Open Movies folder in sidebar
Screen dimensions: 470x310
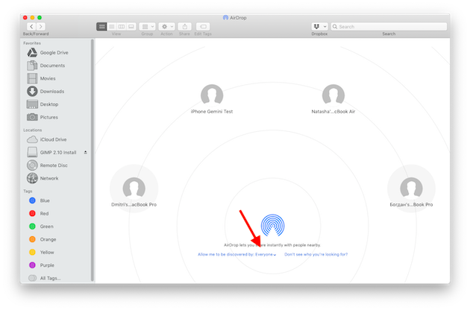[x=41, y=78]
